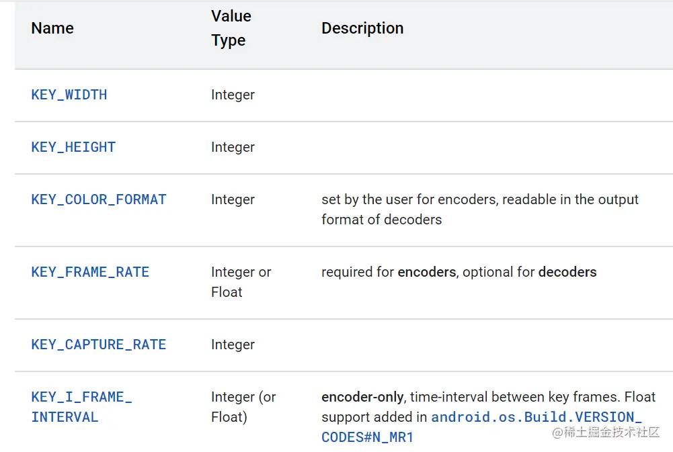Click the "required for encoders" description text
Viewport: 673px width, 452px height.
459,272
